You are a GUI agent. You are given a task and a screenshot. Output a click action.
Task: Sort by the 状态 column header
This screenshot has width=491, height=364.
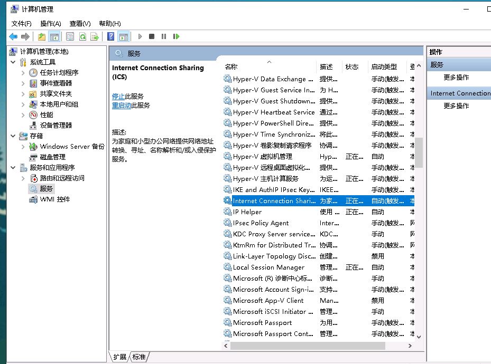[355, 66]
